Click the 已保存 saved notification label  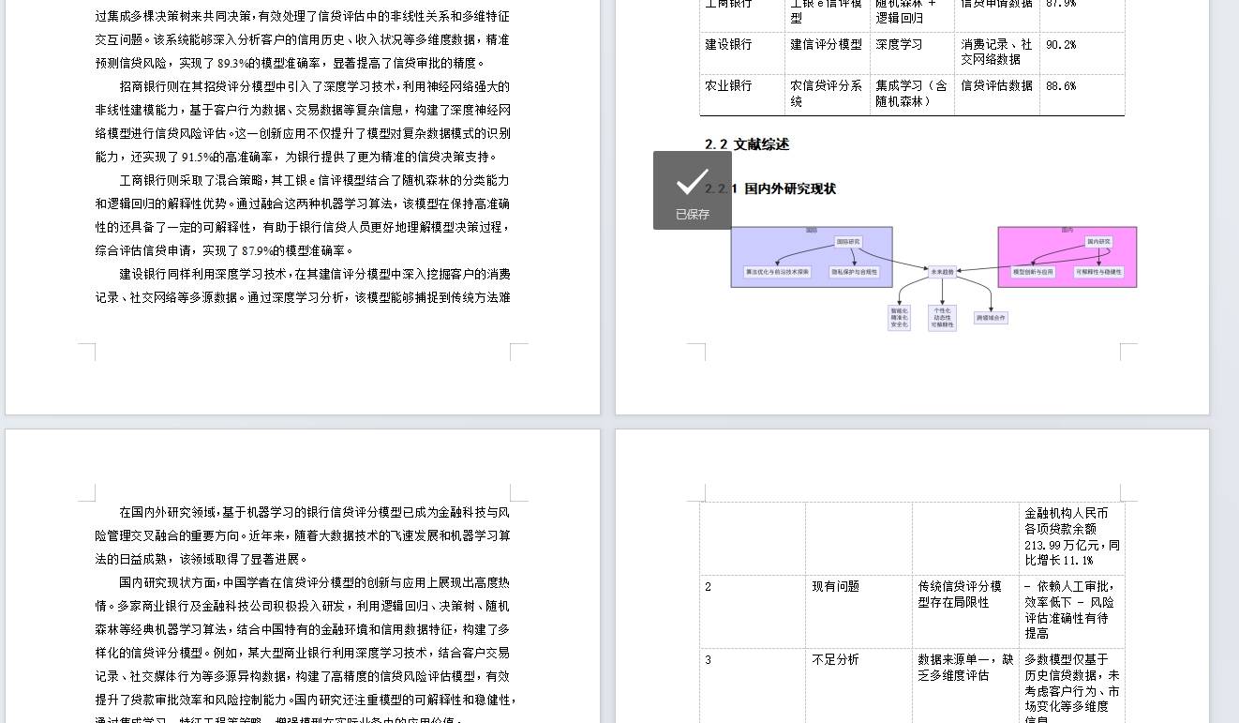(x=693, y=215)
